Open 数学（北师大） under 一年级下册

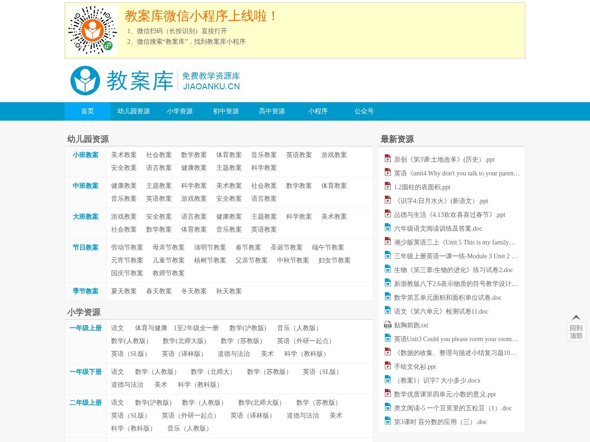[213, 372]
